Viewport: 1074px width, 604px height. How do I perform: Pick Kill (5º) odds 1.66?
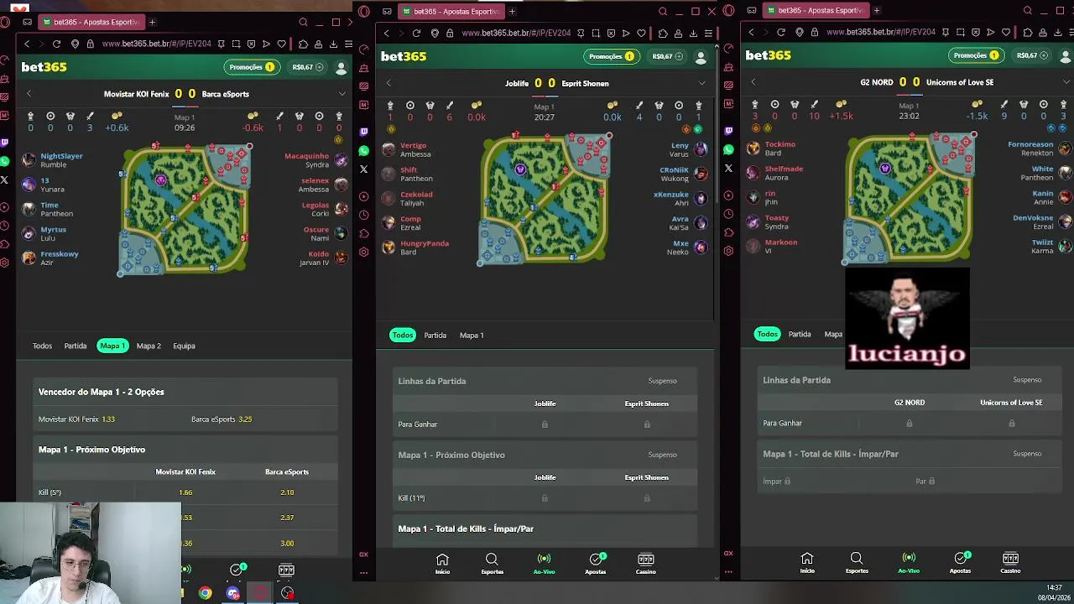point(185,492)
